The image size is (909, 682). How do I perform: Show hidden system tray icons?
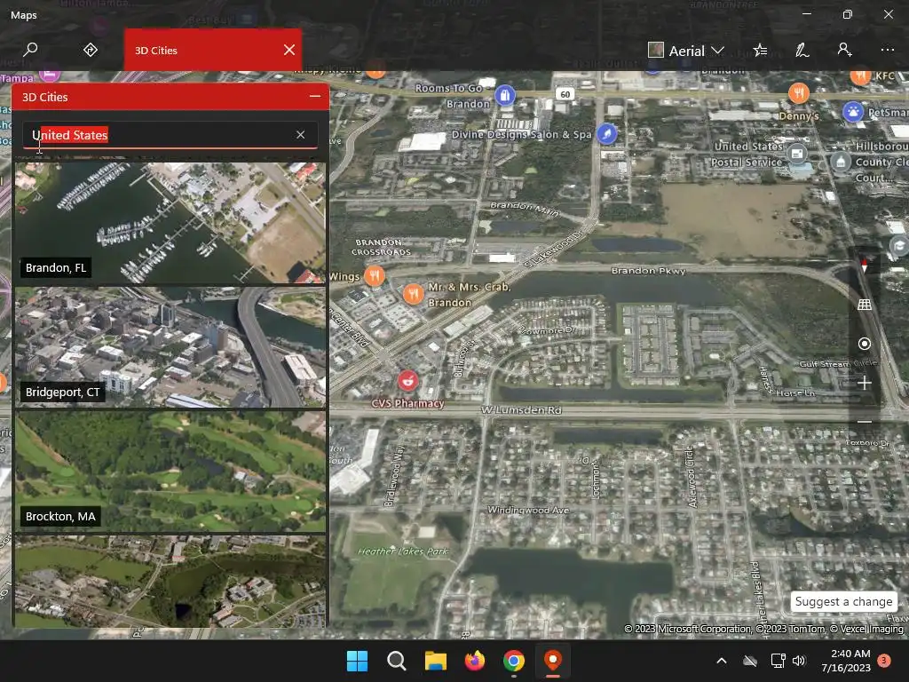(x=722, y=661)
